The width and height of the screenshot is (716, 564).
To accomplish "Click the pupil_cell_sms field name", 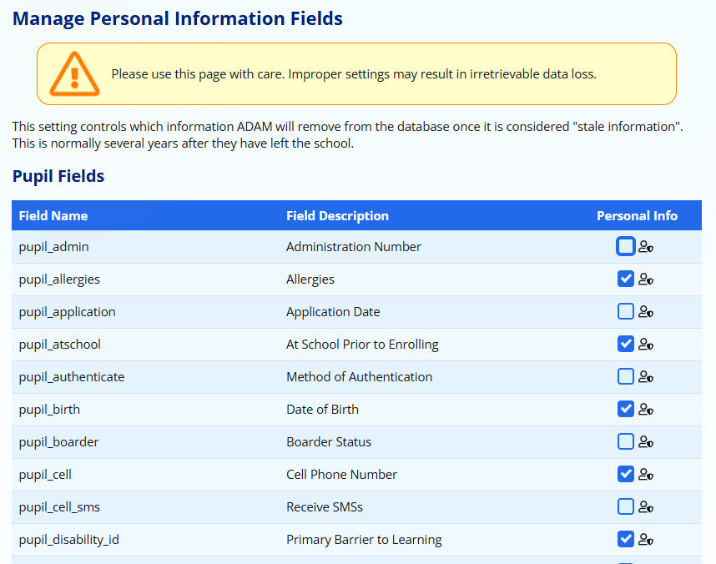I will pos(59,507).
